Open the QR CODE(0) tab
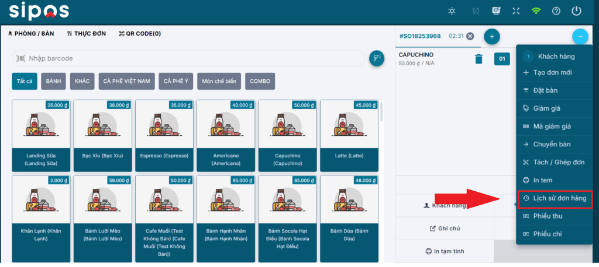This screenshot has width=599, height=267. tap(139, 34)
